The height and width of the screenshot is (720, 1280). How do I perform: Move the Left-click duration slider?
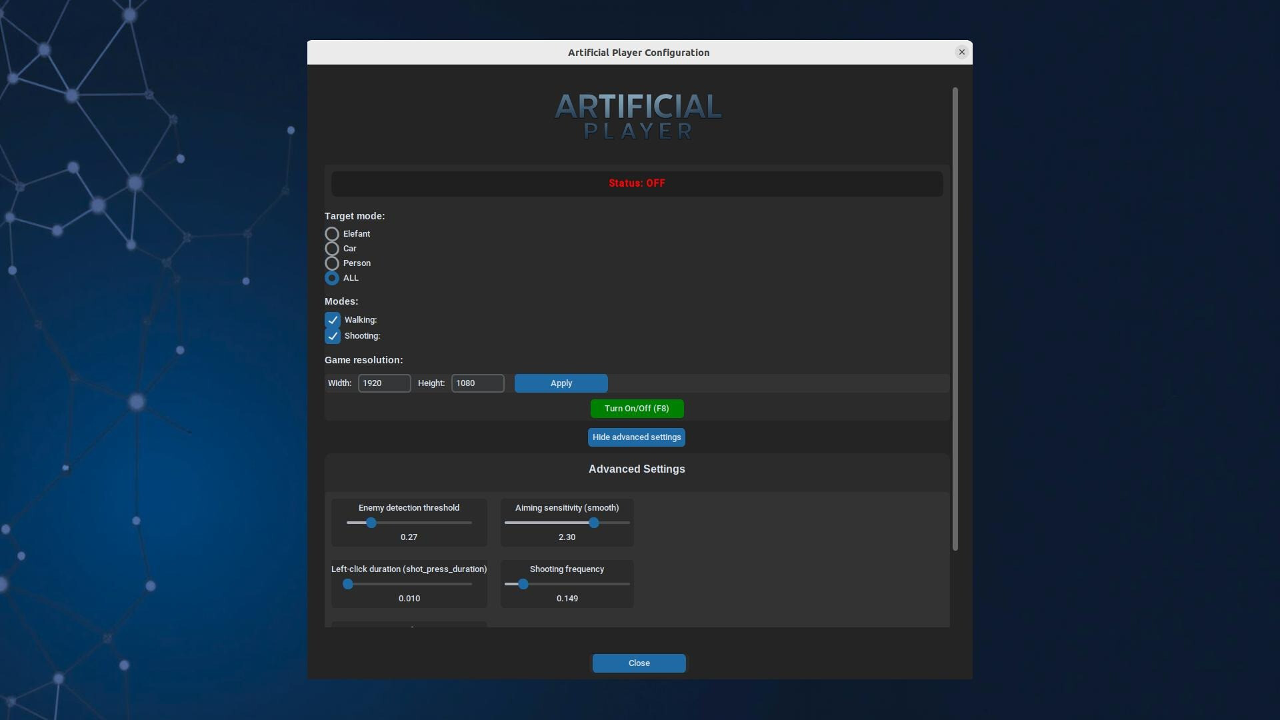pos(347,584)
